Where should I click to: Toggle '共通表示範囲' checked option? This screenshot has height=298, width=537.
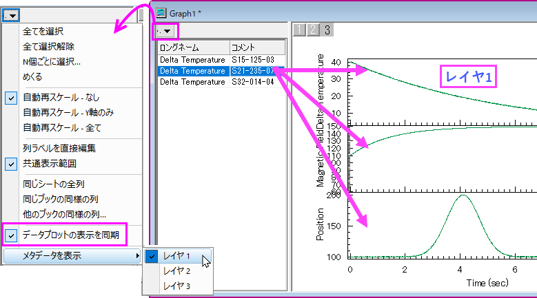click(x=50, y=164)
